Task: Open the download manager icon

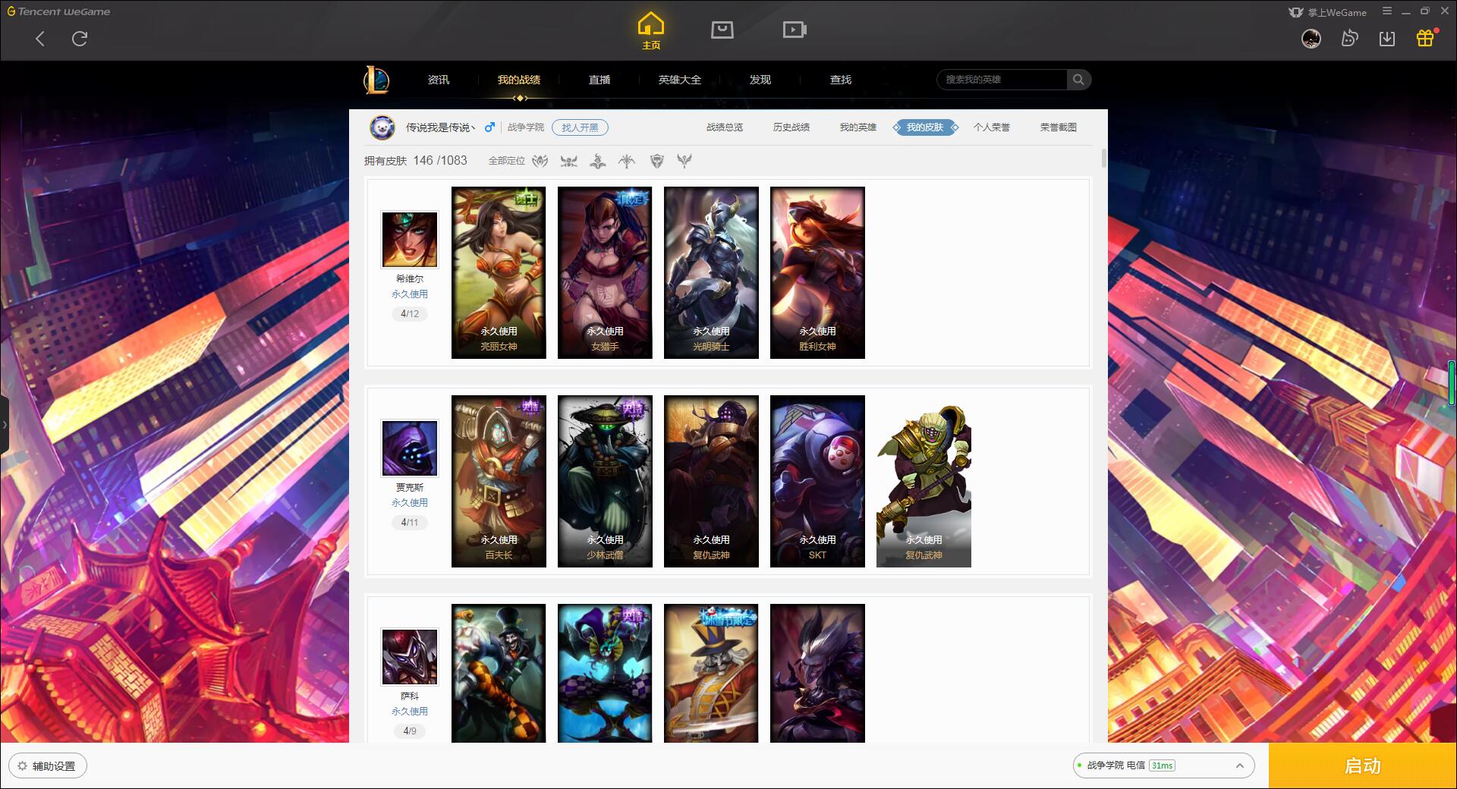Action: point(1387,39)
